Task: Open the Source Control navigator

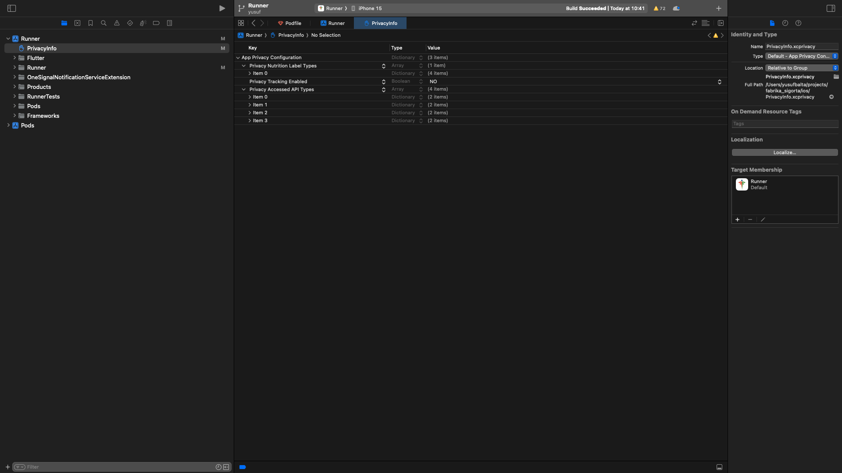Action: [x=77, y=23]
